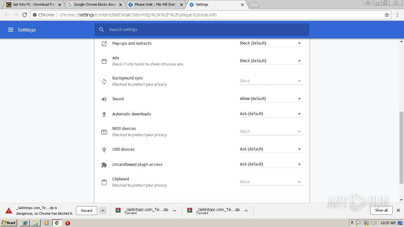Open Unsandboxed plugin access dropdown
Viewport: 404px width, 227px height.
pyautogui.click(x=271, y=164)
